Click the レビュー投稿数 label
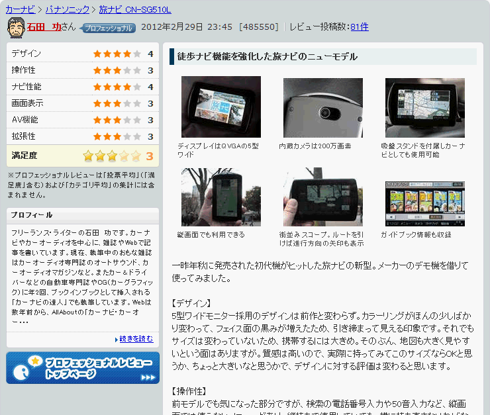The width and height of the screenshot is (490, 415). click(319, 27)
